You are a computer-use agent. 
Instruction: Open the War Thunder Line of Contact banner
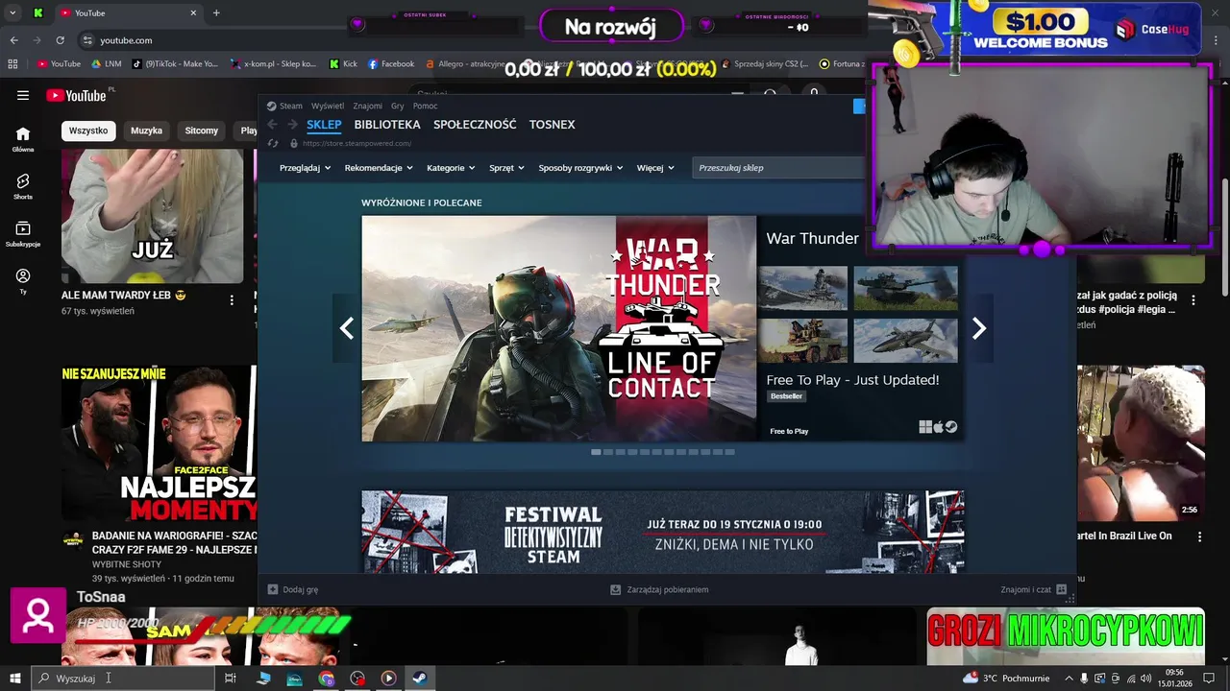tap(559, 328)
